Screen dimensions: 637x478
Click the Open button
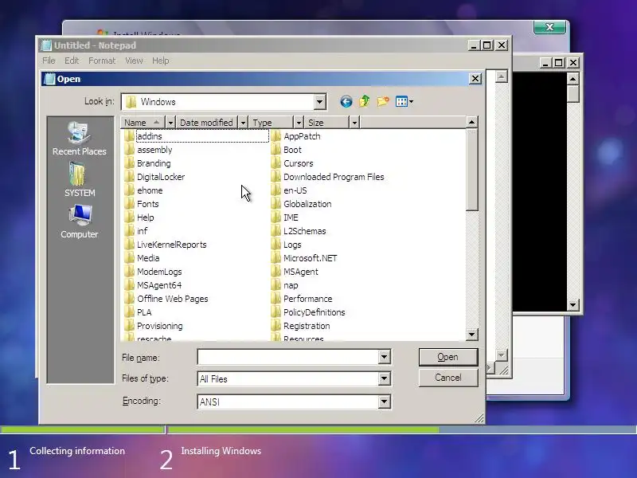click(448, 357)
